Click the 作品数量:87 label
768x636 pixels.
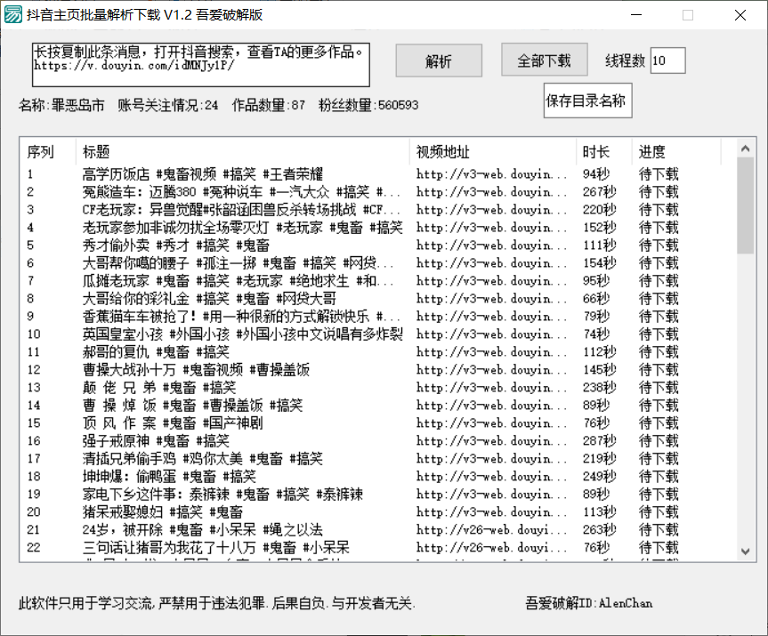click(x=269, y=105)
